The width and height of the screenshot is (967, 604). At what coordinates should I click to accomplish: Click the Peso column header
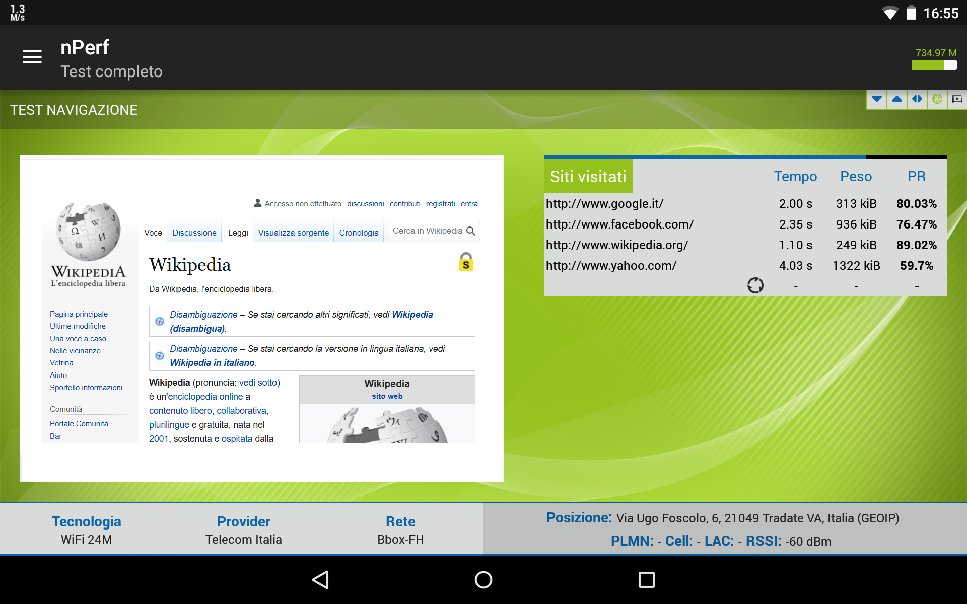point(856,177)
